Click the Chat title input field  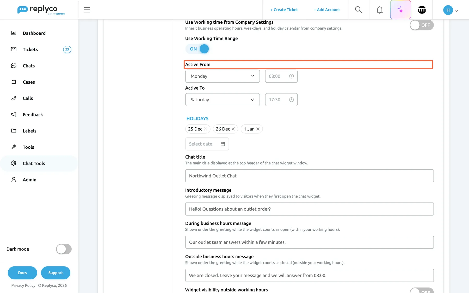click(309, 176)
